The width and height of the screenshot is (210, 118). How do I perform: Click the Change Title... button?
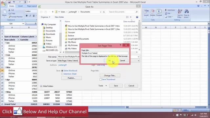point(110,76)
